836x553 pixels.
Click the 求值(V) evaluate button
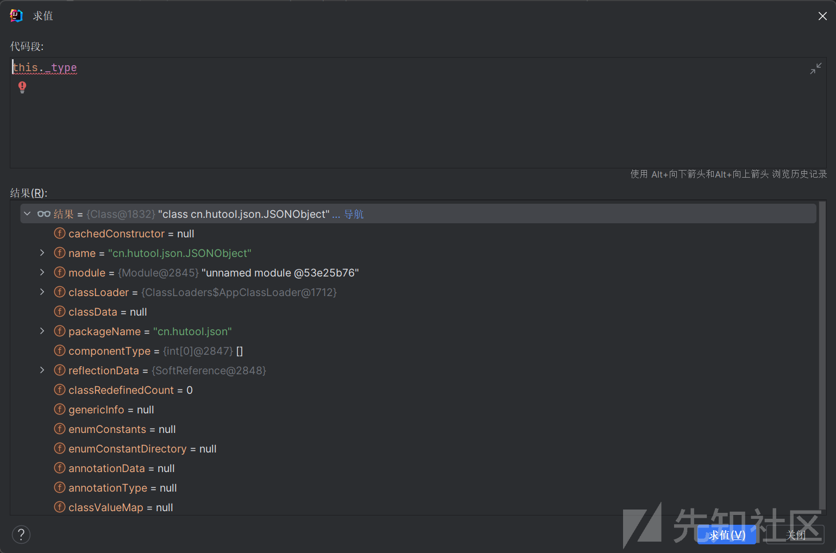point(727,535)
